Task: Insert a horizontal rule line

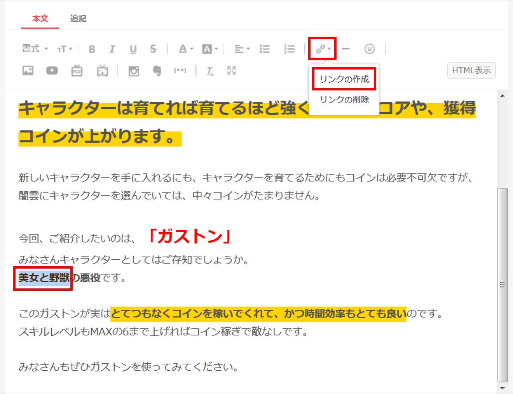Action: [x=345, y=49]
